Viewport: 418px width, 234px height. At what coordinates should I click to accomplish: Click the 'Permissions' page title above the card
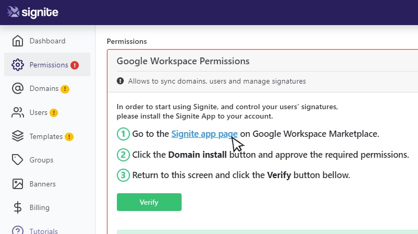coord(127,41)
